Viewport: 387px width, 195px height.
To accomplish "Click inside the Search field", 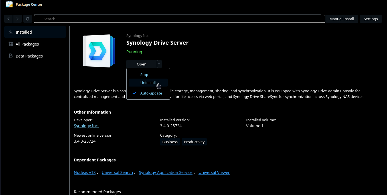I will click(x=179, y=19).
